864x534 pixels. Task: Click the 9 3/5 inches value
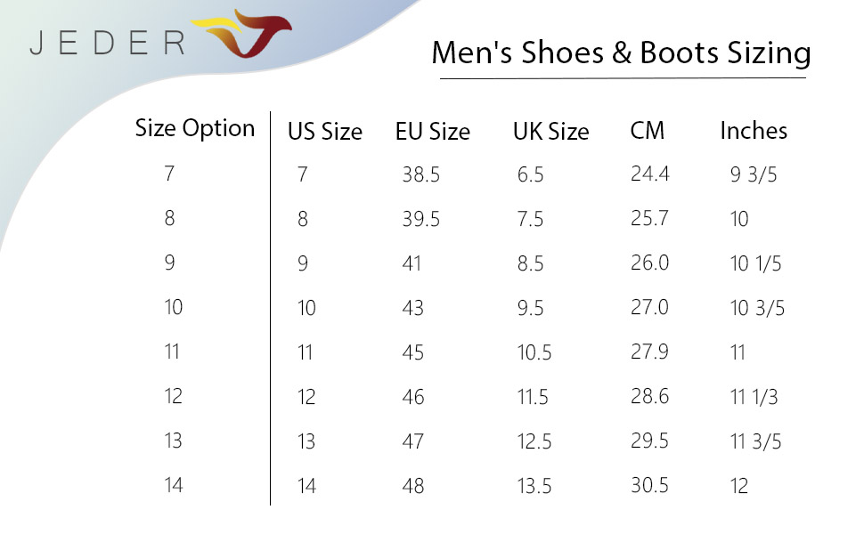point(754,175)
